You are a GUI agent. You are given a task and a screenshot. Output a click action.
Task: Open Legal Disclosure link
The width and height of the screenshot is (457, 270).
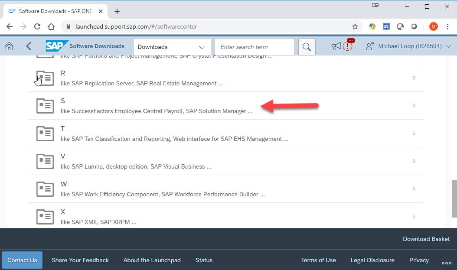tap(372, 260)
